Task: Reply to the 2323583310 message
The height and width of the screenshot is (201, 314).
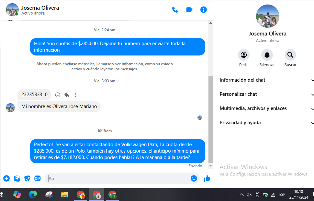Action: [x=67, y=95]
